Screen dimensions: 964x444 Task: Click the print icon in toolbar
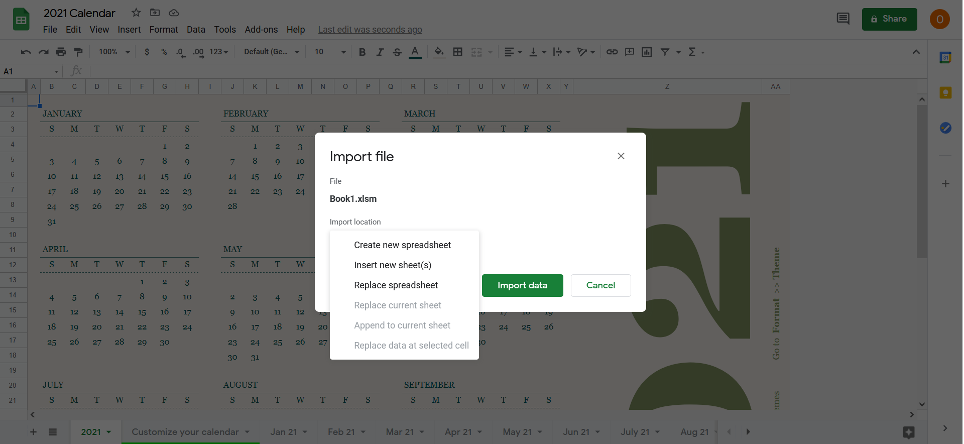(61, 52)
